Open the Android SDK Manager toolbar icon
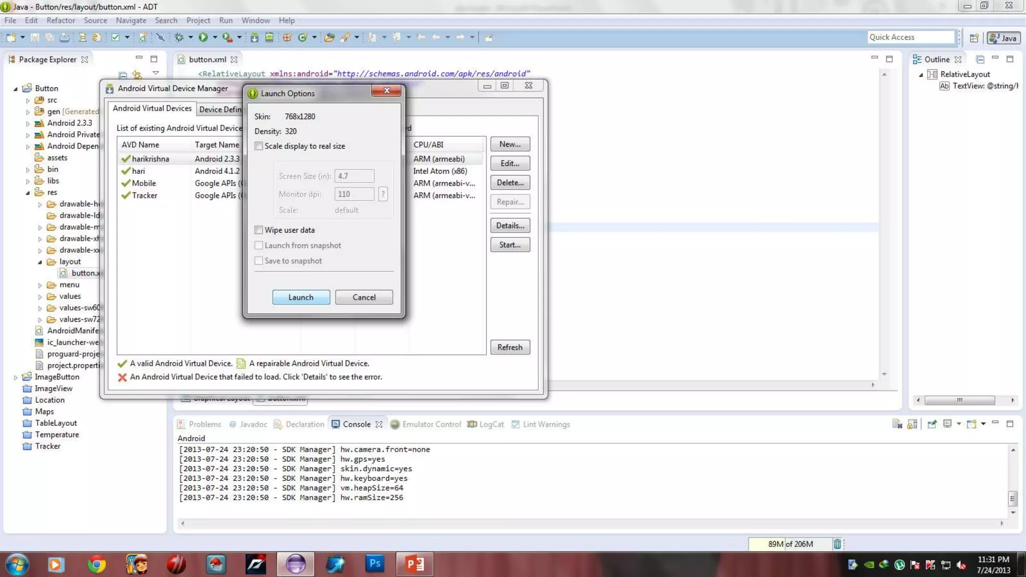 (254, 37)
